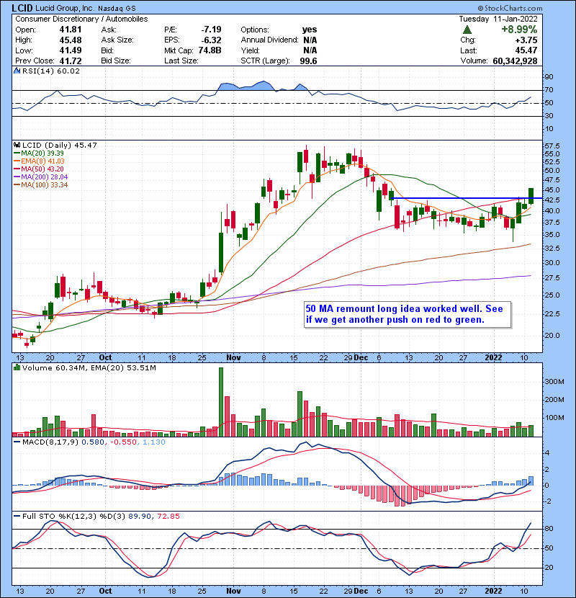Click the Low 41.49 value
The image size is (576, 598).
click(71, 50)
